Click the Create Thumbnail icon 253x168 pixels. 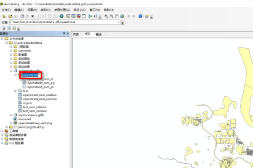[147, 16]
